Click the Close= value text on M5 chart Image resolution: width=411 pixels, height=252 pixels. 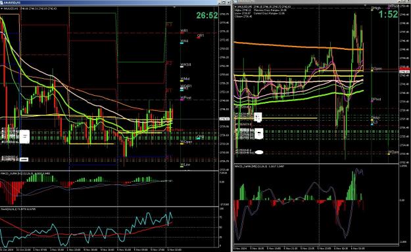[x=243, y=16]
